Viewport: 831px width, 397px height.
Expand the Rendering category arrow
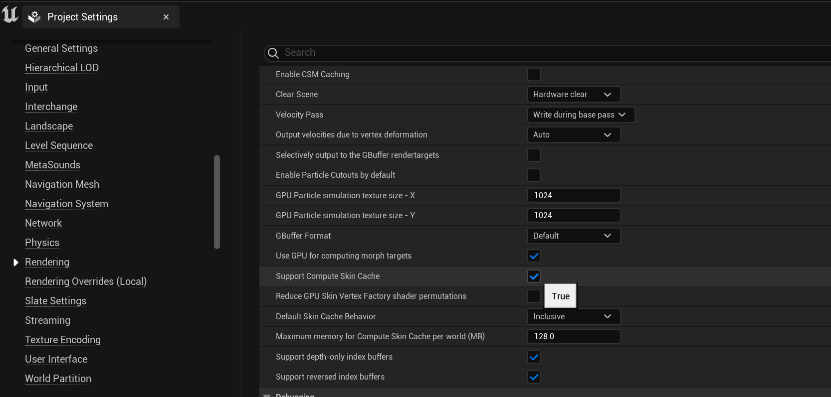[15, 262]
